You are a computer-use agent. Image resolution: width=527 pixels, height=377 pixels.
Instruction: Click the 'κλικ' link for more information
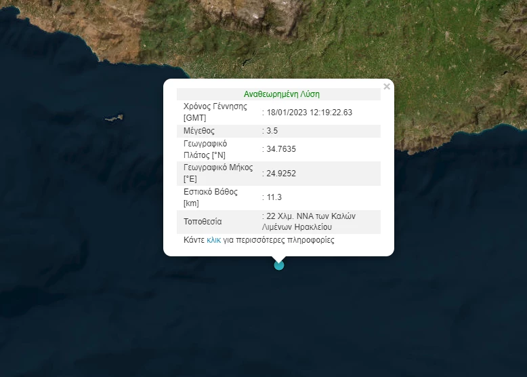(x=213, y=240)
